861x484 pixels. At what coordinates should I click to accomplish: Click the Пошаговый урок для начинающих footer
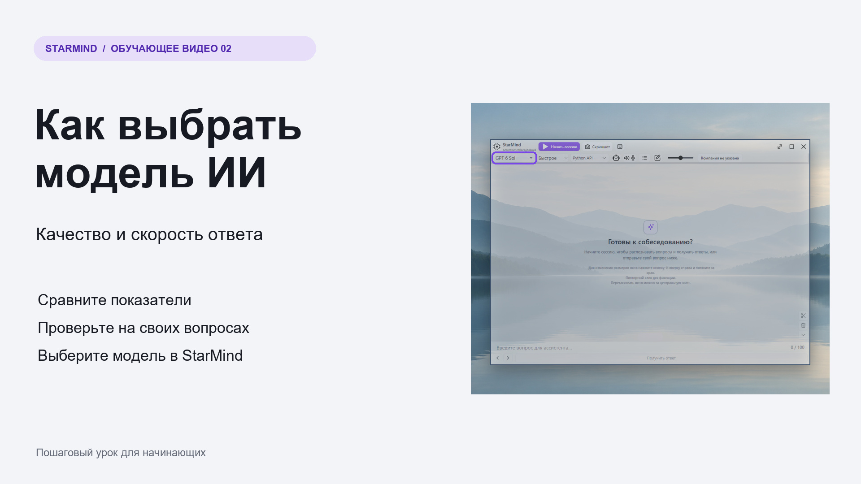point(121,453)
